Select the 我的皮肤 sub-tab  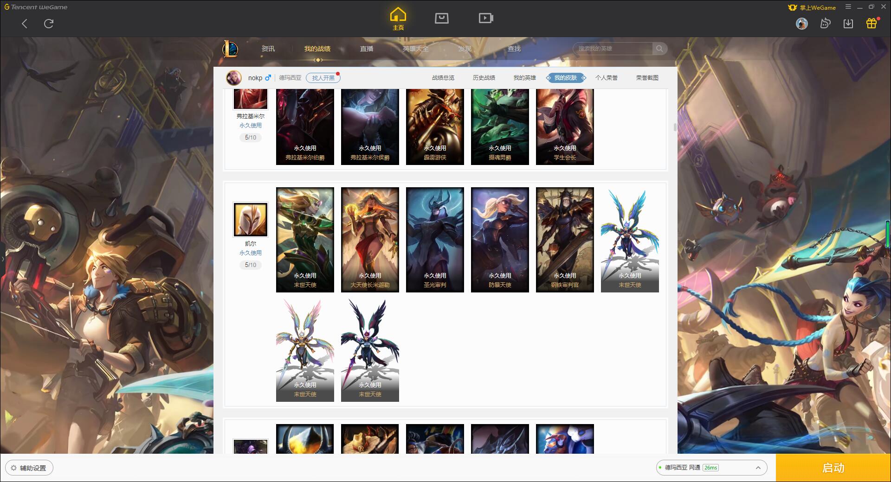click(566, 78)
